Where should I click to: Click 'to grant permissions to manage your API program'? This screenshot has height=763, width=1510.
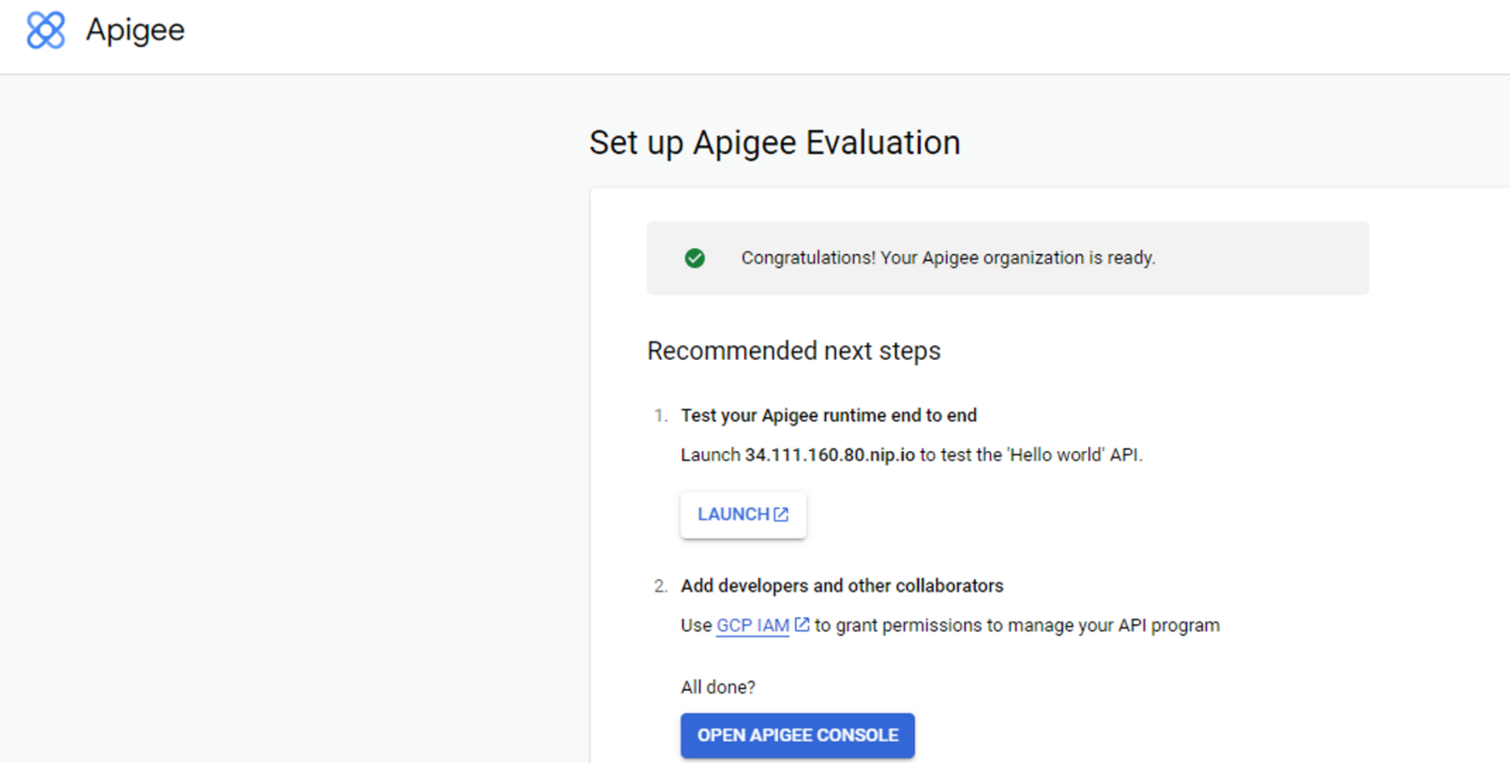1017,626
